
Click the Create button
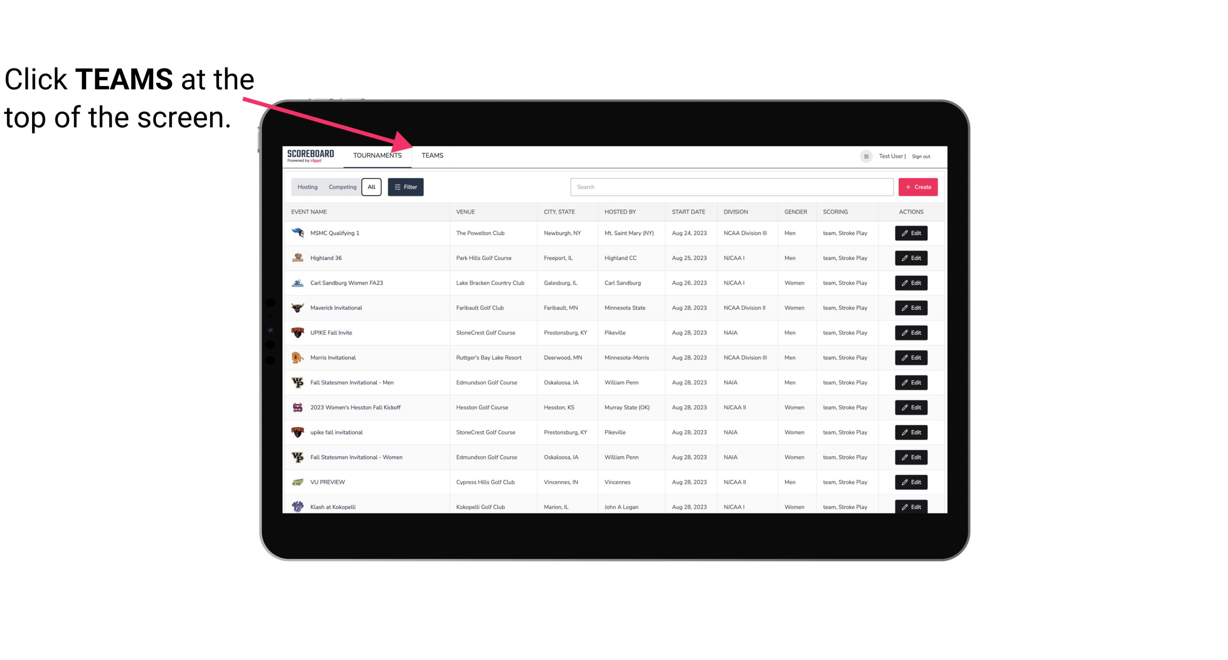[918, 186]
